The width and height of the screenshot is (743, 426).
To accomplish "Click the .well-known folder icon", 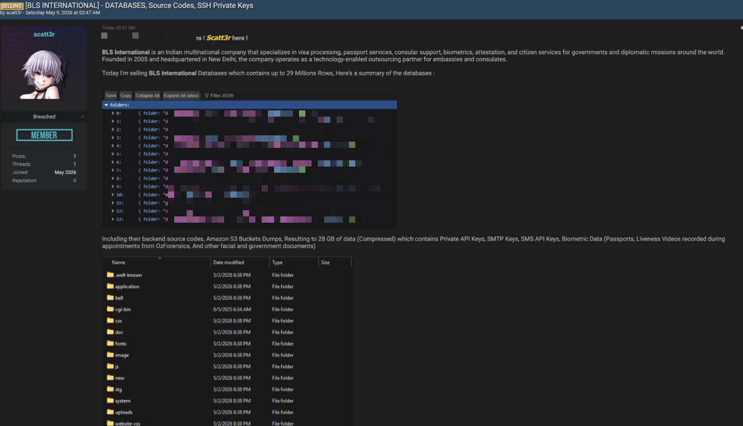I will [111, 274].
